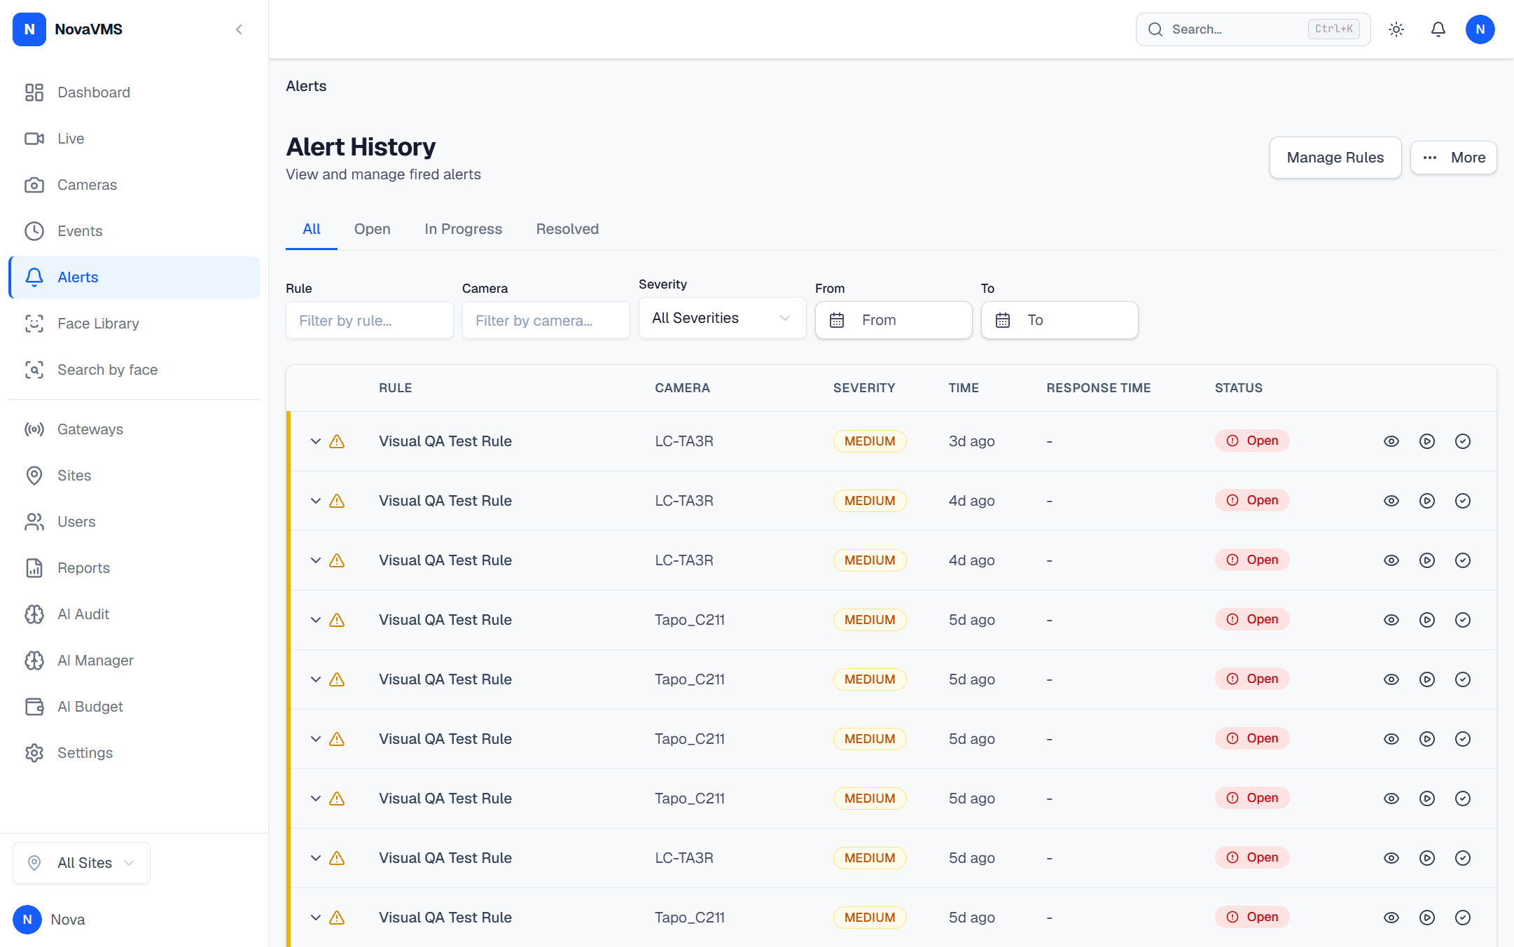Viewport: 1514px width, 947px height.
Task: Select the All alerts tab
Action: tap(312, 229)
